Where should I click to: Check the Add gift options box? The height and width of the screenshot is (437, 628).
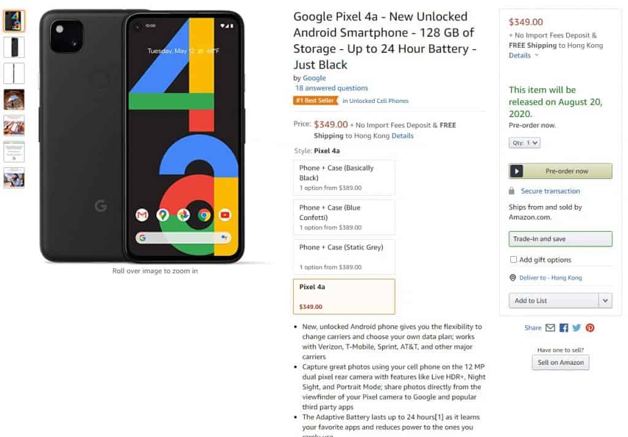coord(513,259)
